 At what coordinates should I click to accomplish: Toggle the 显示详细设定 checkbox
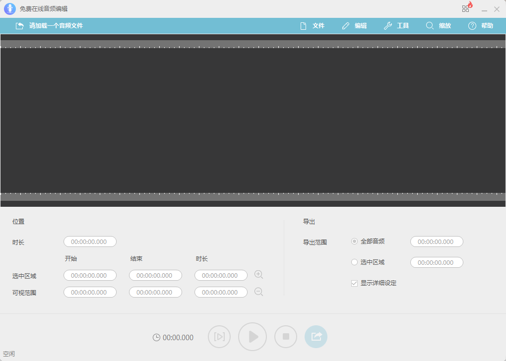pyautogui.click(x=354, y=283)
